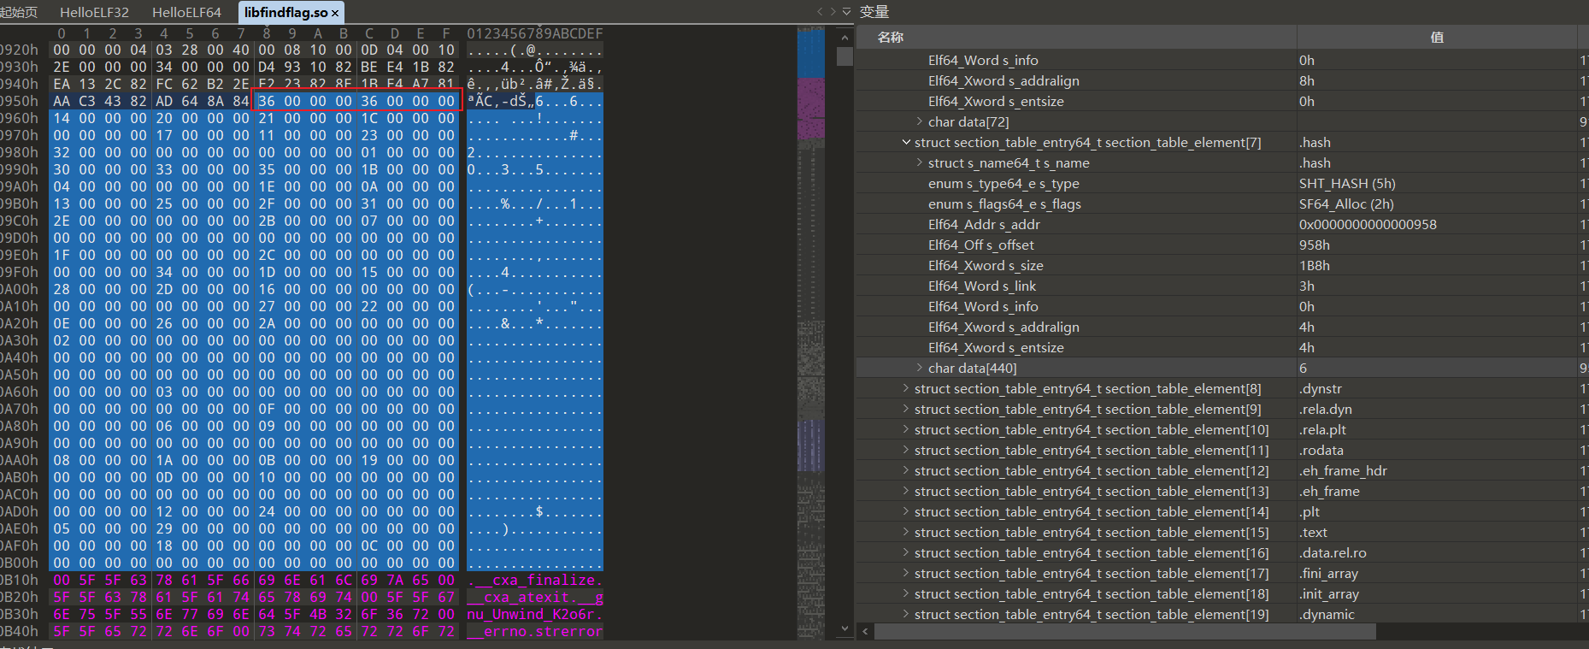Select the enum s_type row
This screenshot has width=1589, height=649.
click(1003, 184)
